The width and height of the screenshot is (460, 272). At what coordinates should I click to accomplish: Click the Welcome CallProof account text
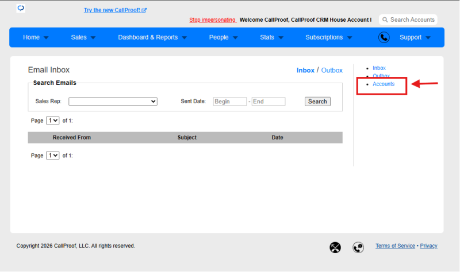click(x=305, y=20)
